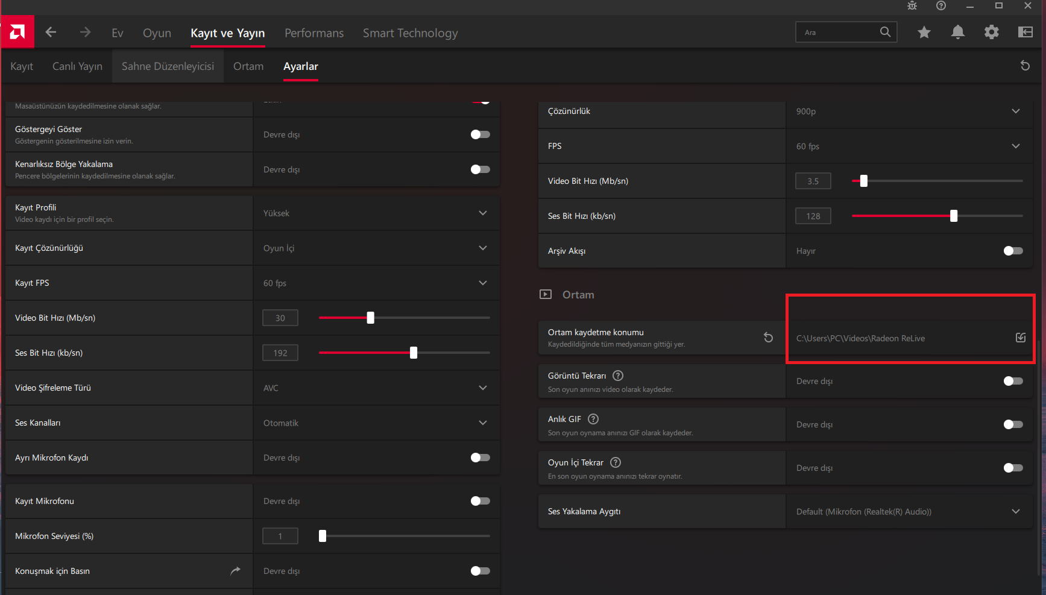
Task: Reset Ortam kaydetme konumu to default
Action: [768, 338]
